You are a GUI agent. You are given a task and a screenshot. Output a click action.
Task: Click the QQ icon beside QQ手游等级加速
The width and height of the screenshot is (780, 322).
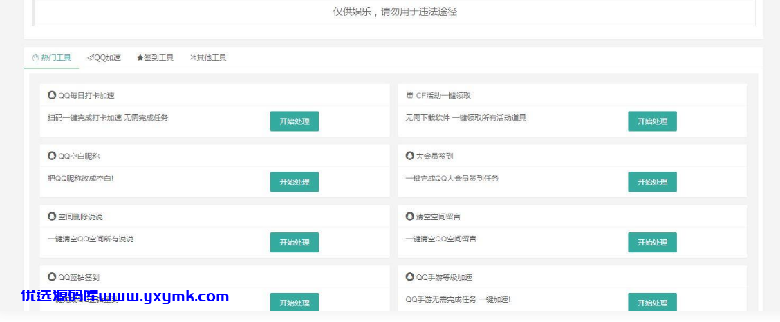[x=409, y=277]
